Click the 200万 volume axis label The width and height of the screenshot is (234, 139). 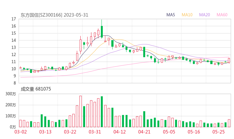[x=11, y=105]
